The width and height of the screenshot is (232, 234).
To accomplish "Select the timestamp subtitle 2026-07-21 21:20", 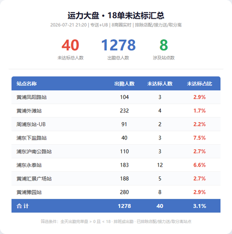I will click(68, 25).
